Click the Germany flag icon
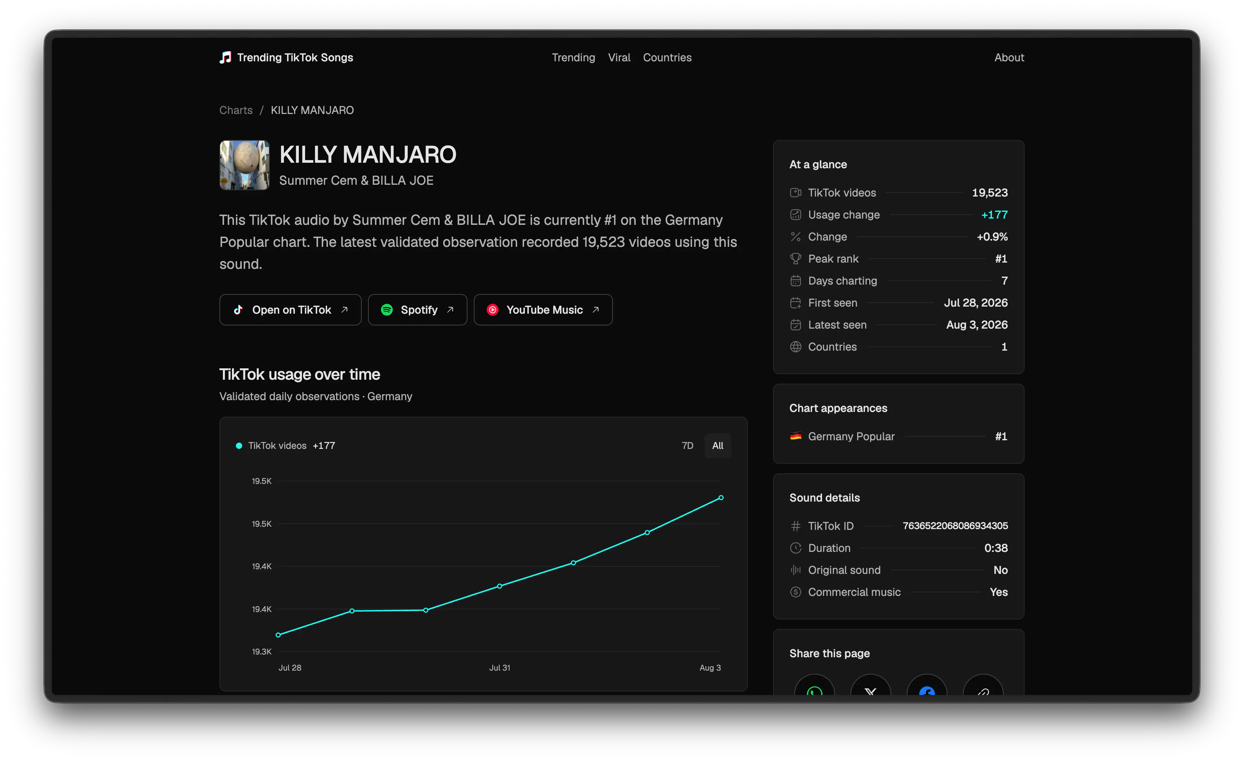Screen dimensions: 1244x761 795,437
